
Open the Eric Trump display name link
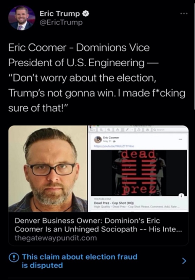pos(59,14)
